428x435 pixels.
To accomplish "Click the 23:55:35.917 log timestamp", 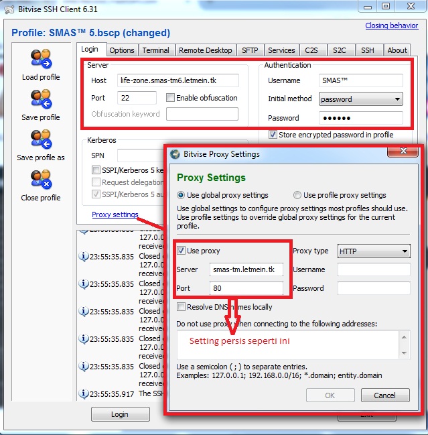I will tap(112, 394).
